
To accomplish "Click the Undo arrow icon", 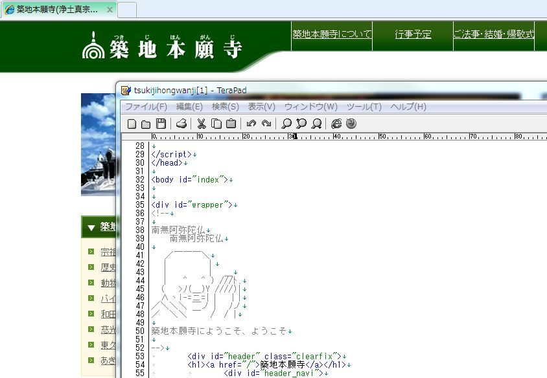I will click(251, 124).
